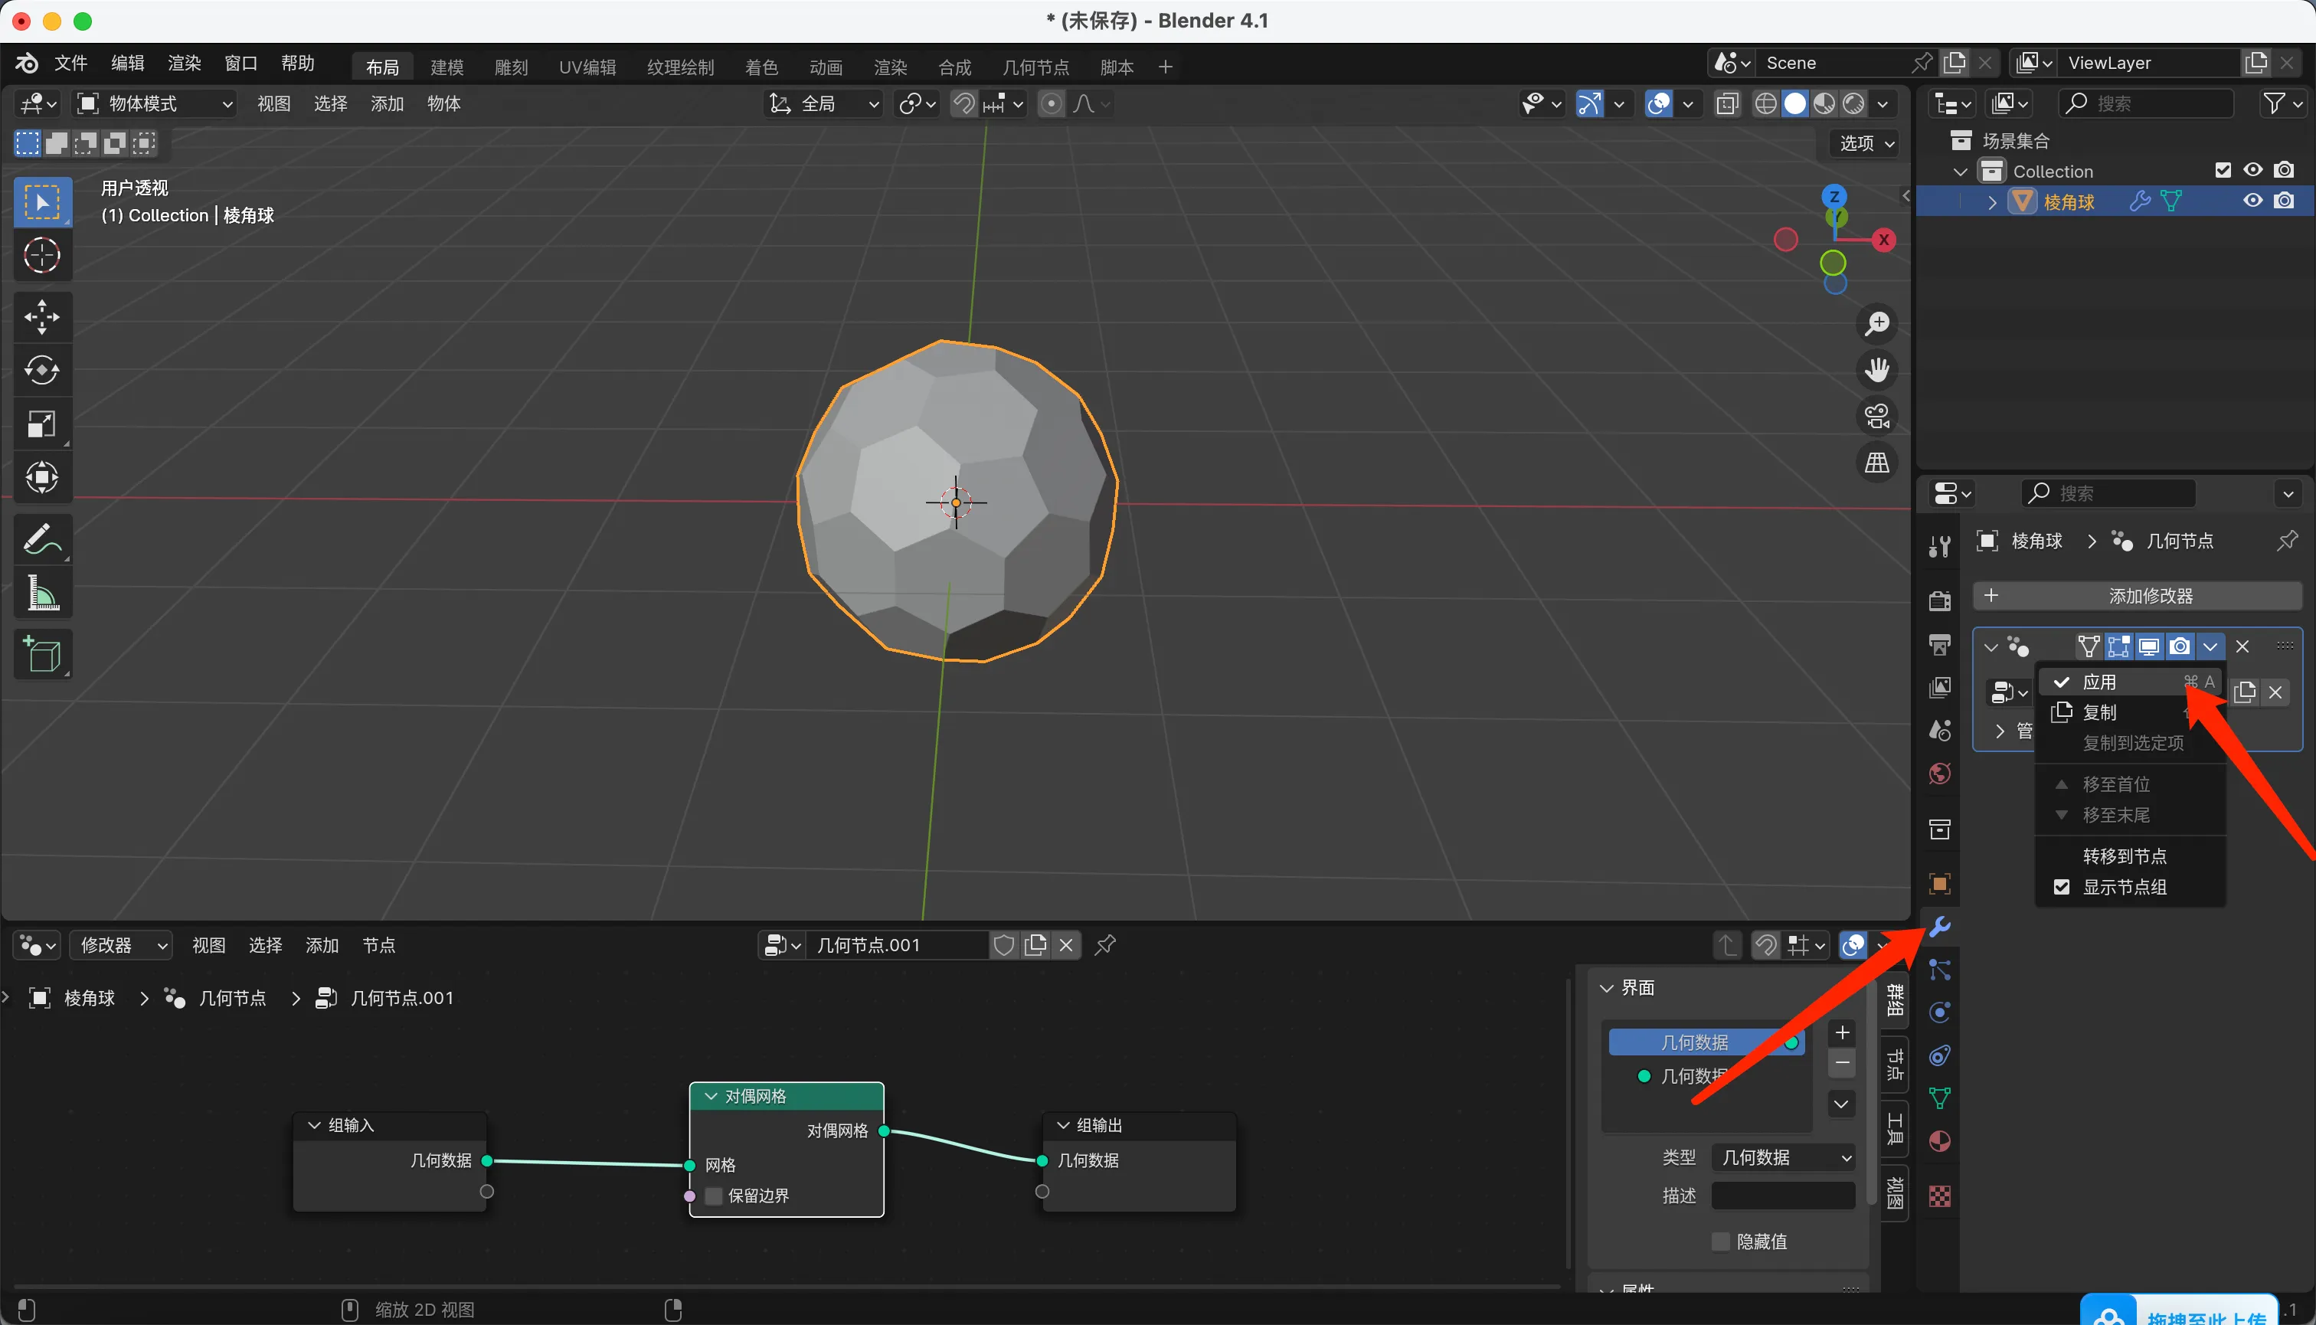Switch to the 建模 workspace tab
Image resolution: width=2316 pixels, height=1325 pixels.
[447, 67]
